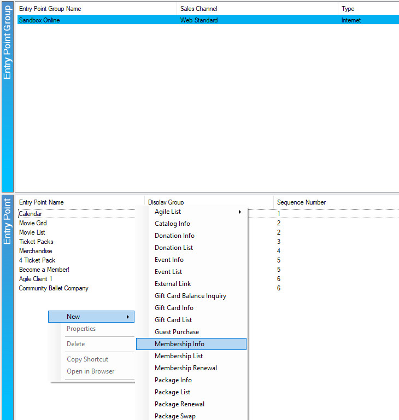The height and width of the screenshot is (420, 399).
Task: Select the Calendar entry point row
Action: [x=30, y=214]
